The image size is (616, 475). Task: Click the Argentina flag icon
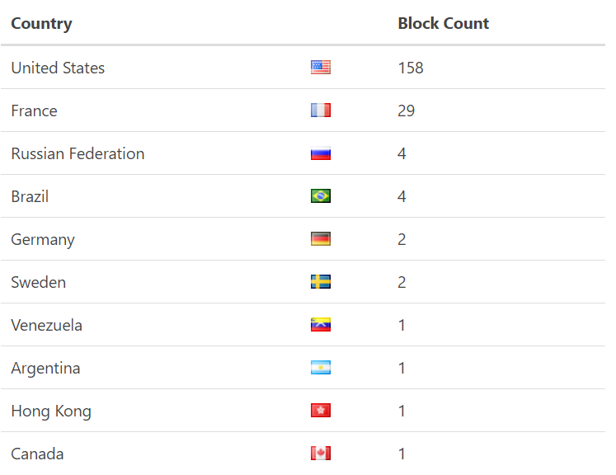(x=321, y=368)
